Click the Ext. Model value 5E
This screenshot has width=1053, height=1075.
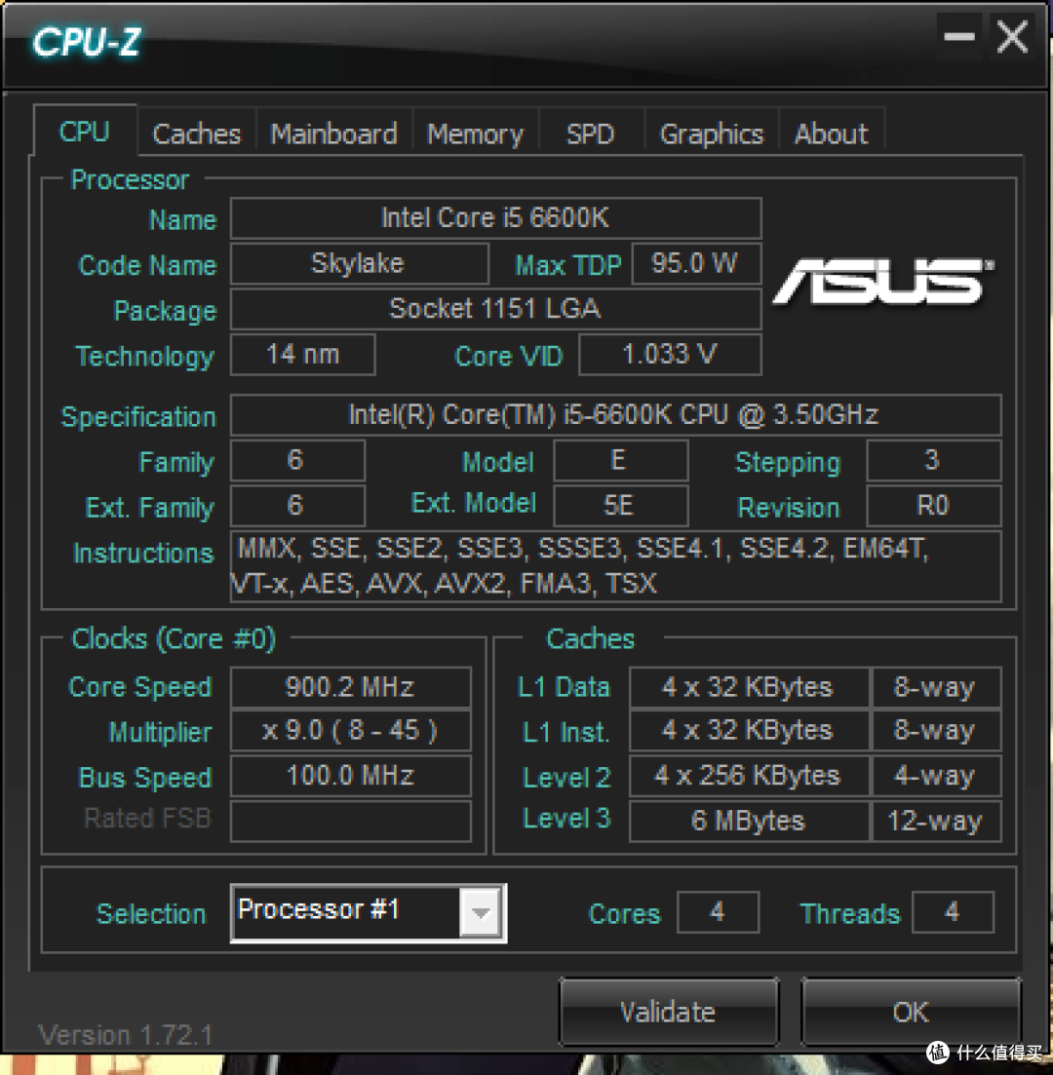(x=620, y=505)
